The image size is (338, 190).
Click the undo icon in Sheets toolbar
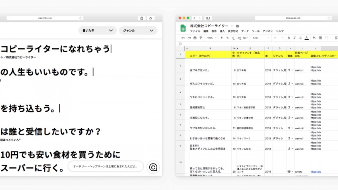pyautogui.click(x=183, y=38)
